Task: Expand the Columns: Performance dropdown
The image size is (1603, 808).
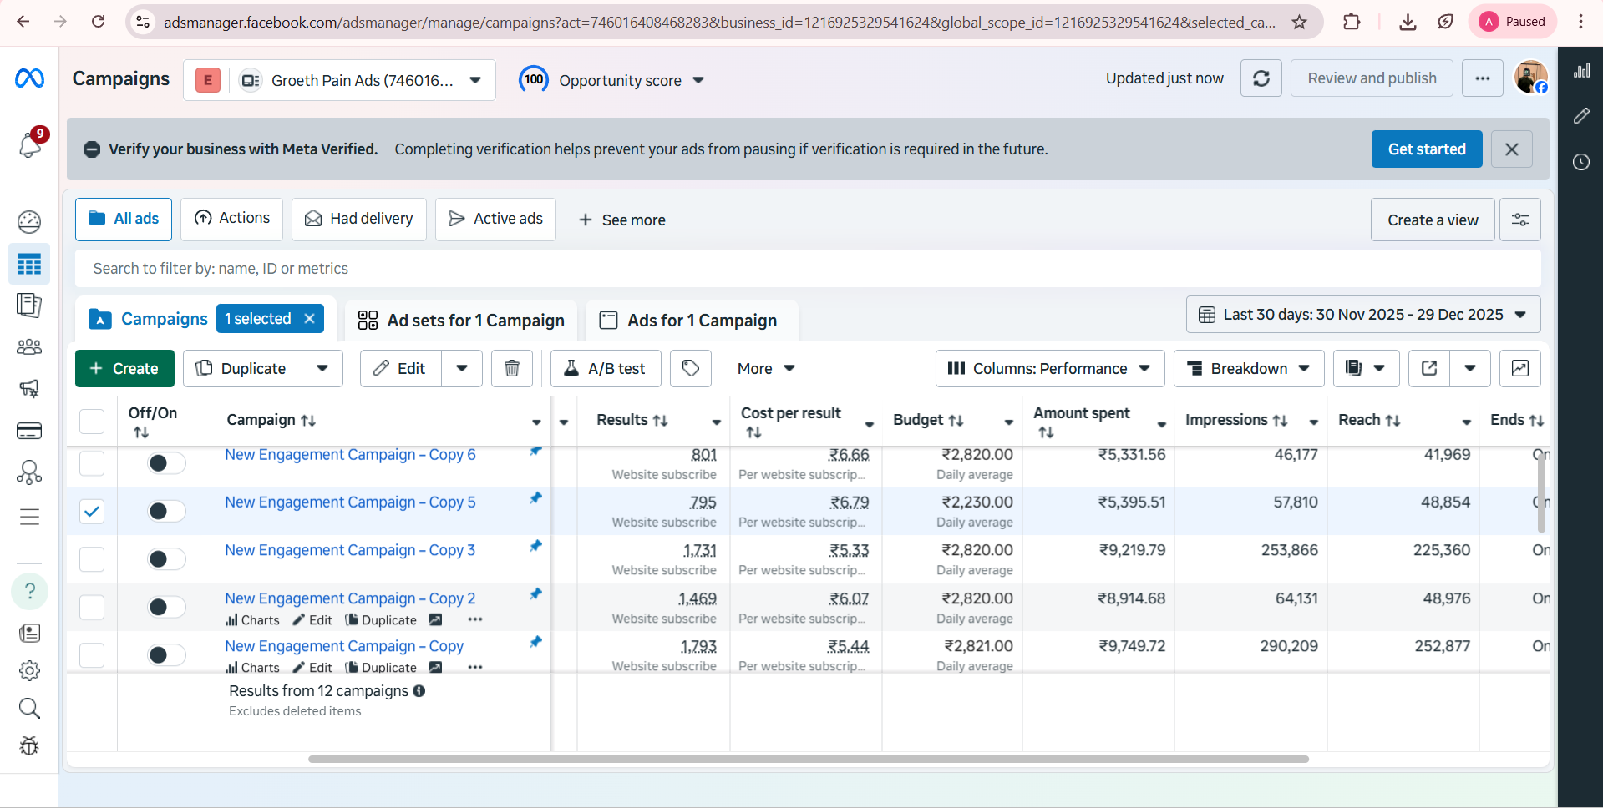Action: click(1049, 368)
